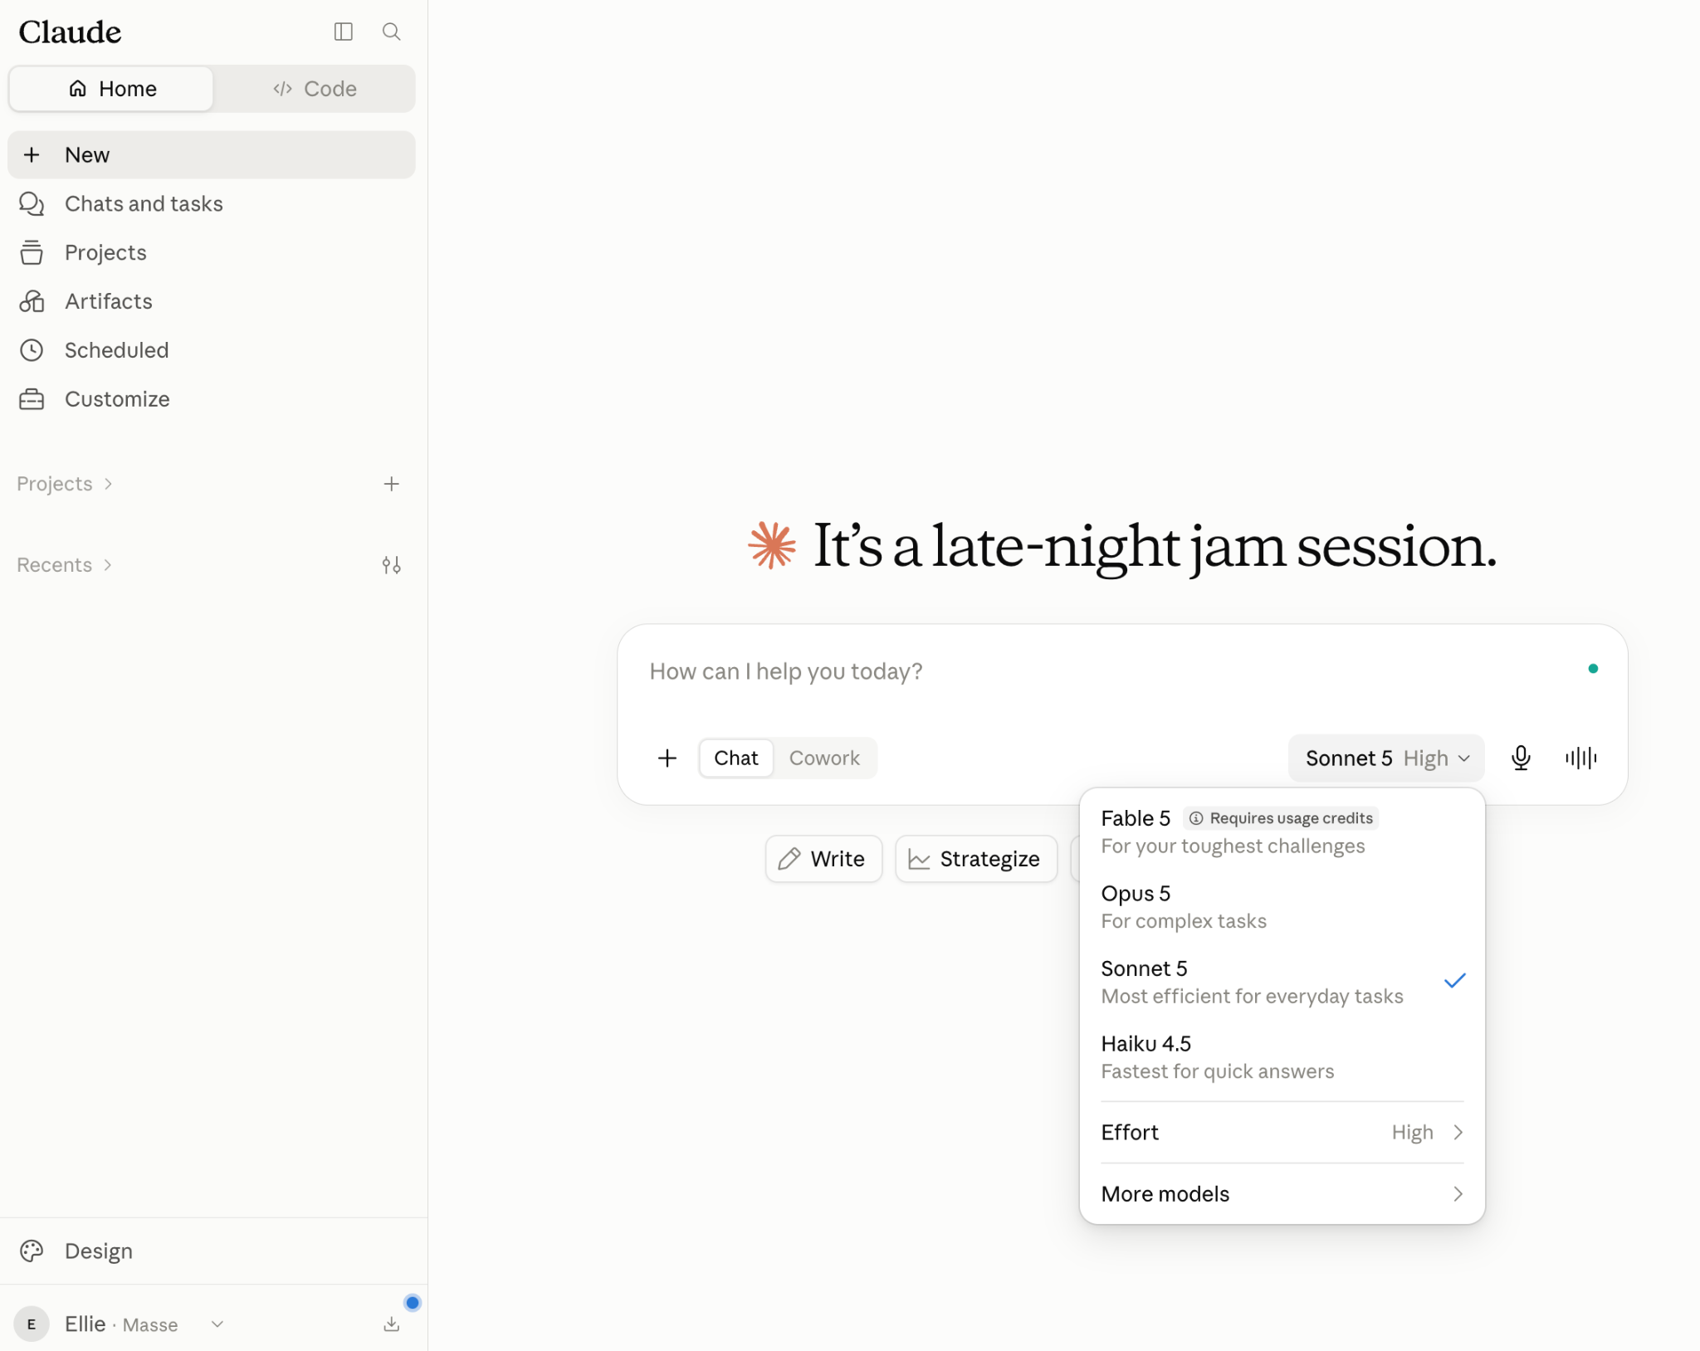Click the blue notification dot
The height and width of the screenshot is (1351, 1700).
412,1303
